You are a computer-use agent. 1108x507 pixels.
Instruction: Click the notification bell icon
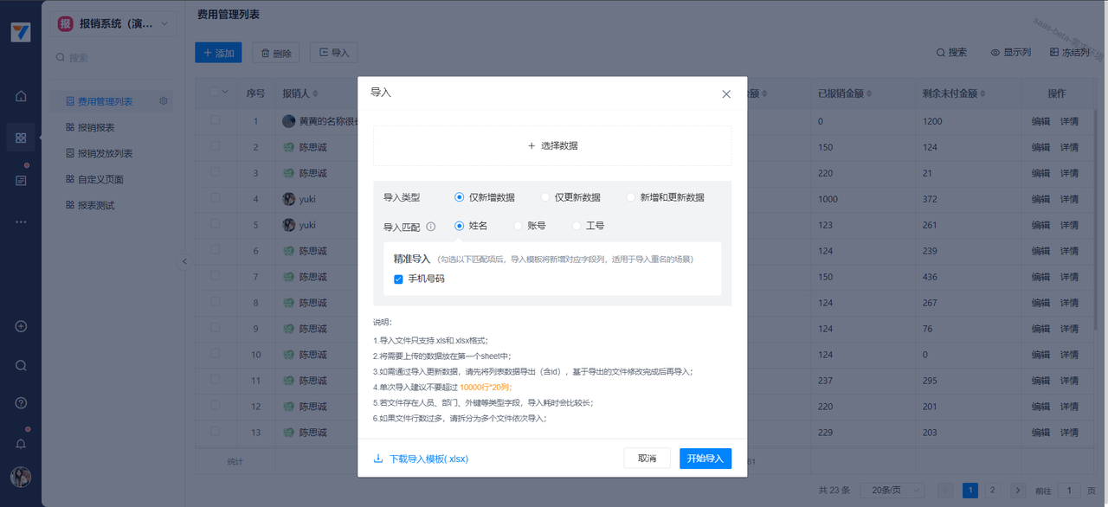(21, 444)
